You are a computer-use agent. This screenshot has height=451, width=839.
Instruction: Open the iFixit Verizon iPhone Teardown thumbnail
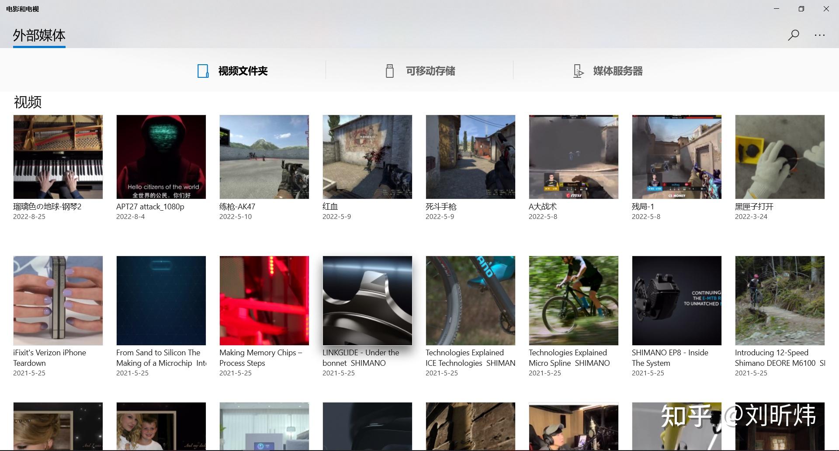coord(58,301)
